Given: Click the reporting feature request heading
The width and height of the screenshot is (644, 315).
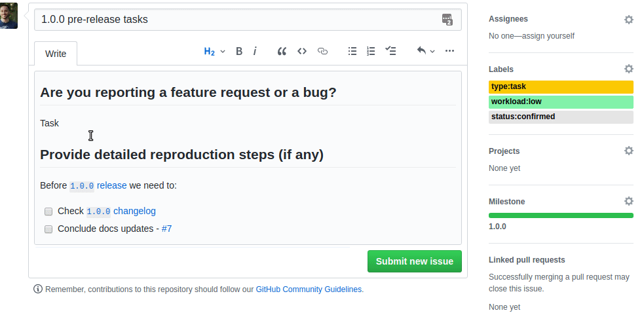Looking at the screenshot, I should coord(188,92).
